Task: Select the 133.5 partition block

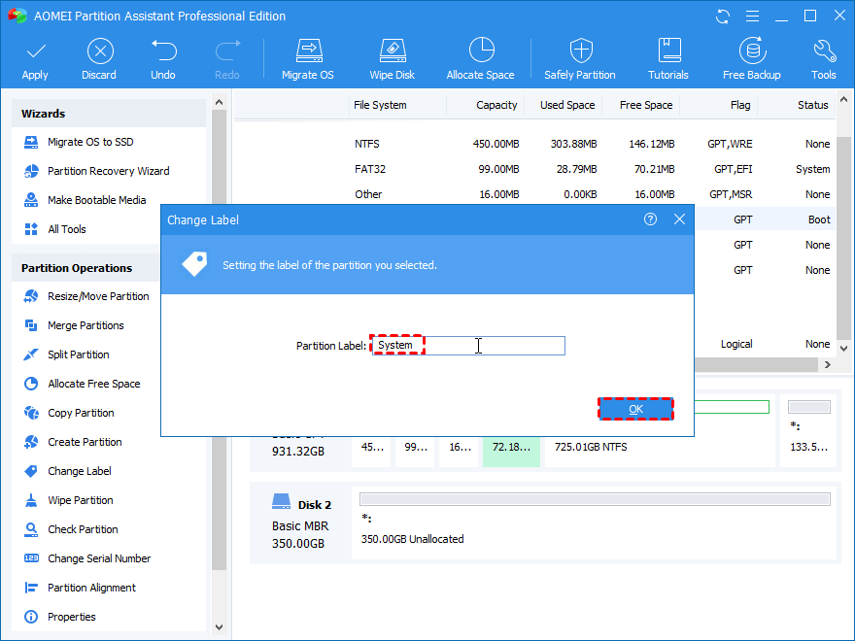Action: click(x=808, y=430)
